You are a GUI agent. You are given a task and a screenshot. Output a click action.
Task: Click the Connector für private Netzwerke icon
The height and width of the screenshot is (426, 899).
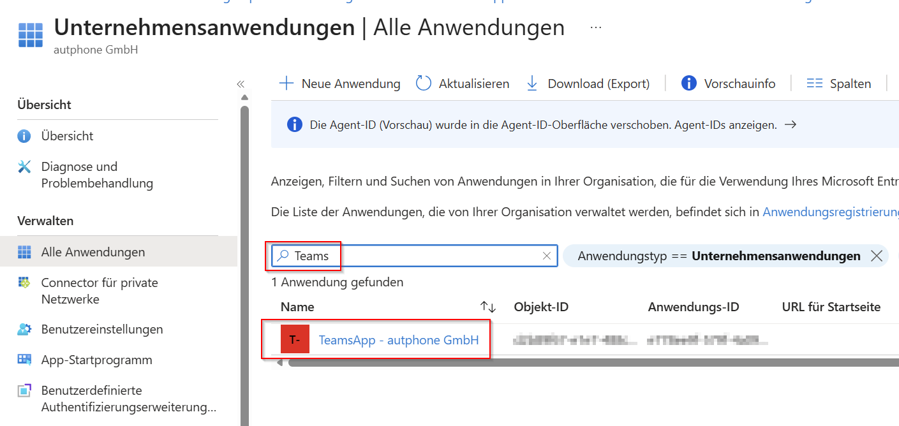24,283
